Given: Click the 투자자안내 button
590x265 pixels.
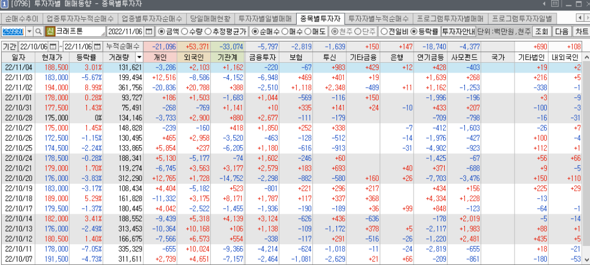Looking at the screenshot, I should (459, 31).
